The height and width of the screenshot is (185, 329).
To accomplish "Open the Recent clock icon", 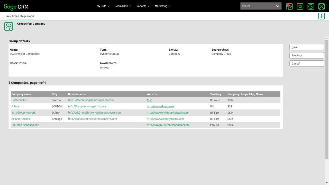I will tap(311, 6).
